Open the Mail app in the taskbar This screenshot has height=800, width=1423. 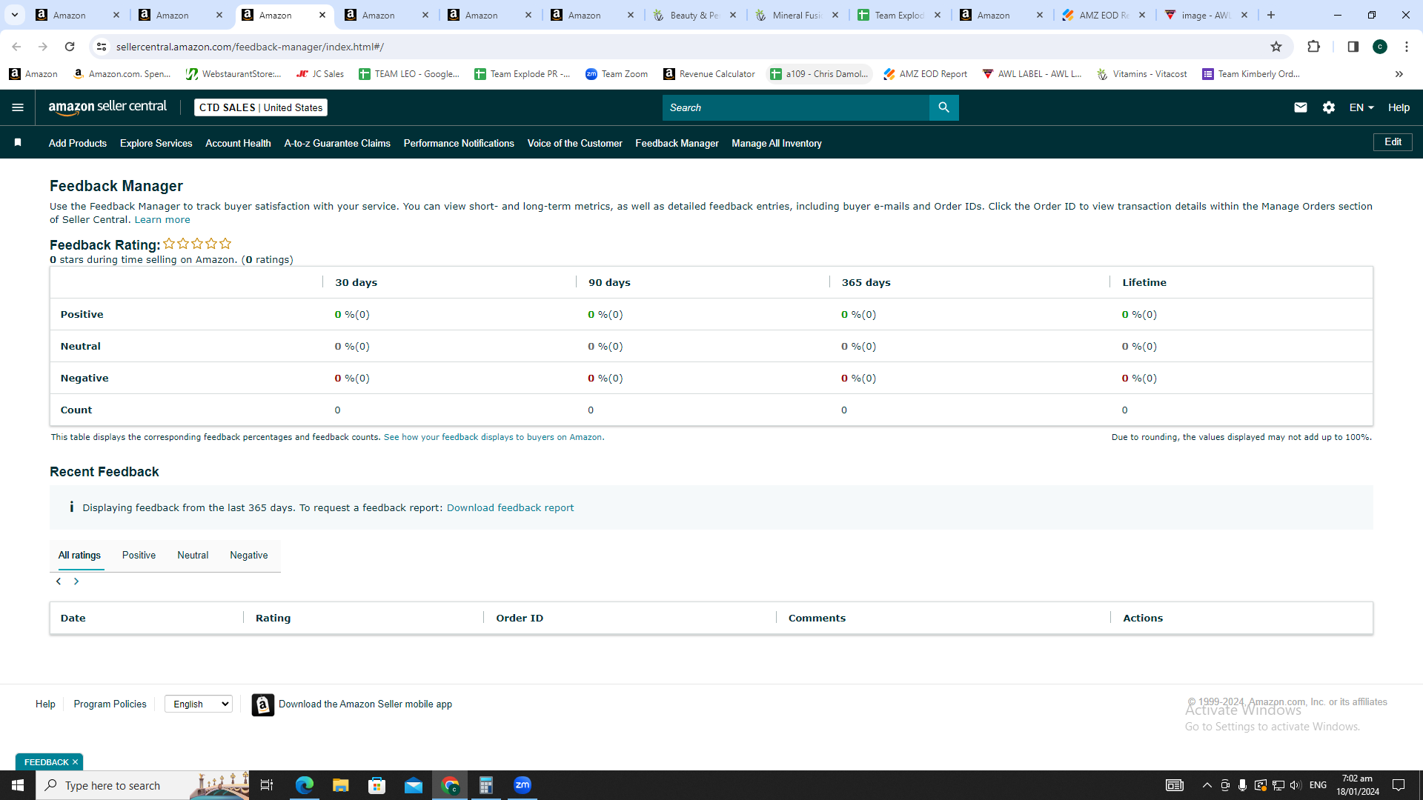point(414,785)
